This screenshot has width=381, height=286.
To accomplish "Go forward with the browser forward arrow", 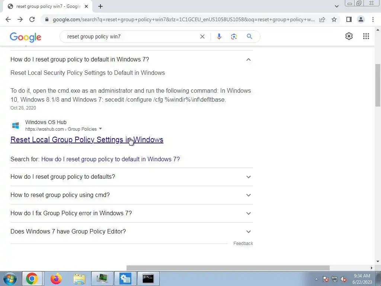I will click(20, 19).
